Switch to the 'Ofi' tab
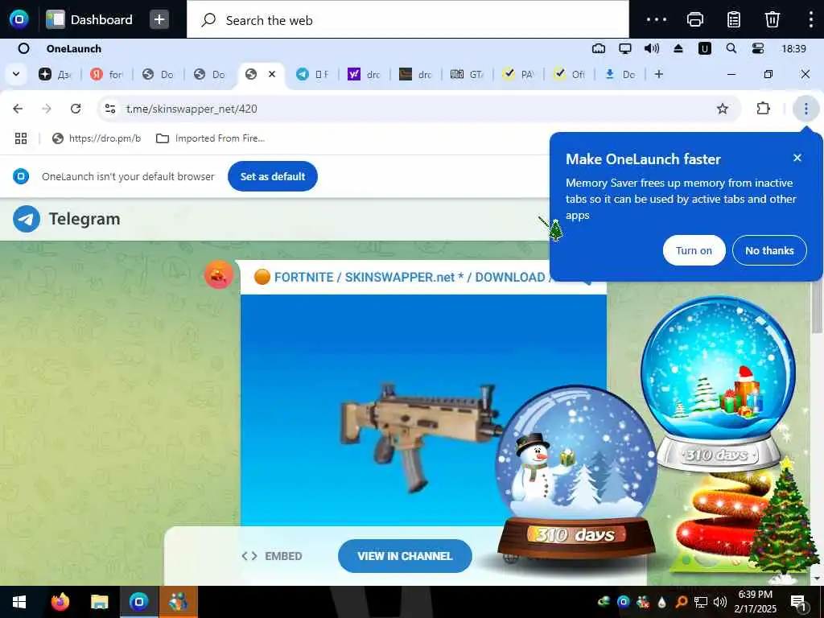 (x=570, y=75)
